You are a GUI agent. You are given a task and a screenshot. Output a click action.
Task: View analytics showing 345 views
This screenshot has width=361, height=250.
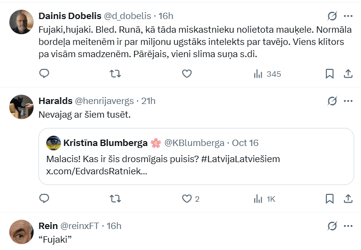tap(267, 74)
